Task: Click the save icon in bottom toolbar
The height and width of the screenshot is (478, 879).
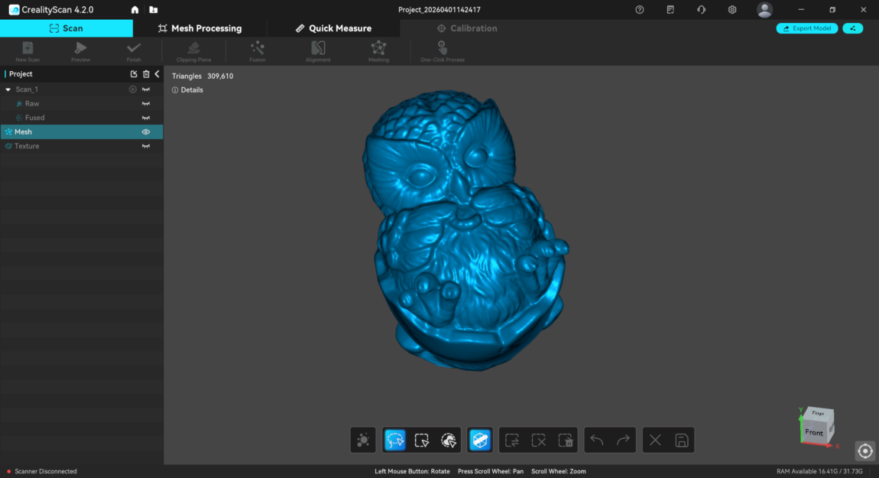Action: [x=682, y=440]
